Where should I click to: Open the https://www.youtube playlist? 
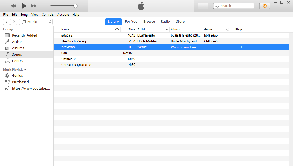point(27,88)
